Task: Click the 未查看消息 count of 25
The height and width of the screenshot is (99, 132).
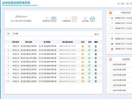Action: pyautogui.click(x=67, y=18)
